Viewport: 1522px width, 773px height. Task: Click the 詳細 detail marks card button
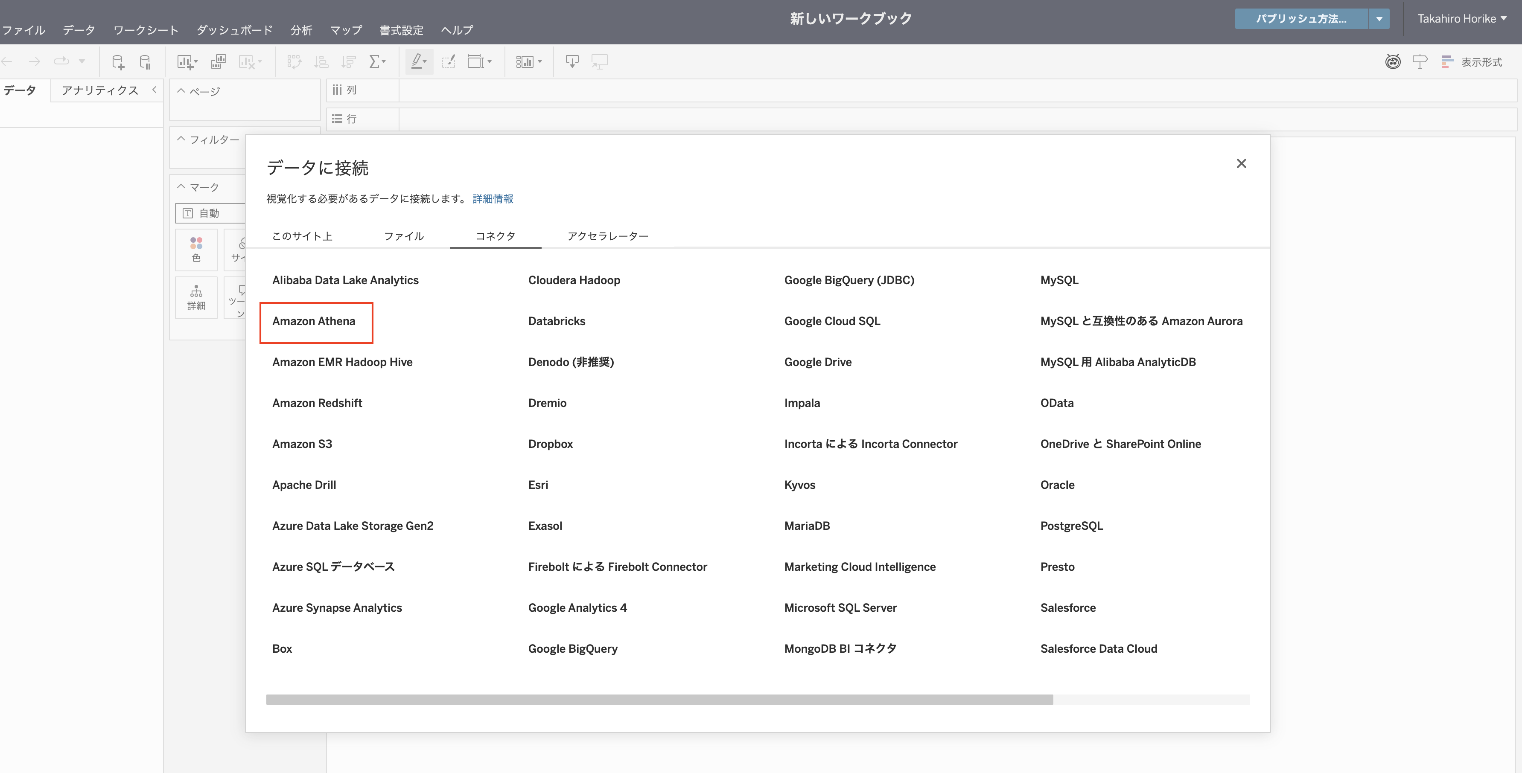[x=196, y=298]
